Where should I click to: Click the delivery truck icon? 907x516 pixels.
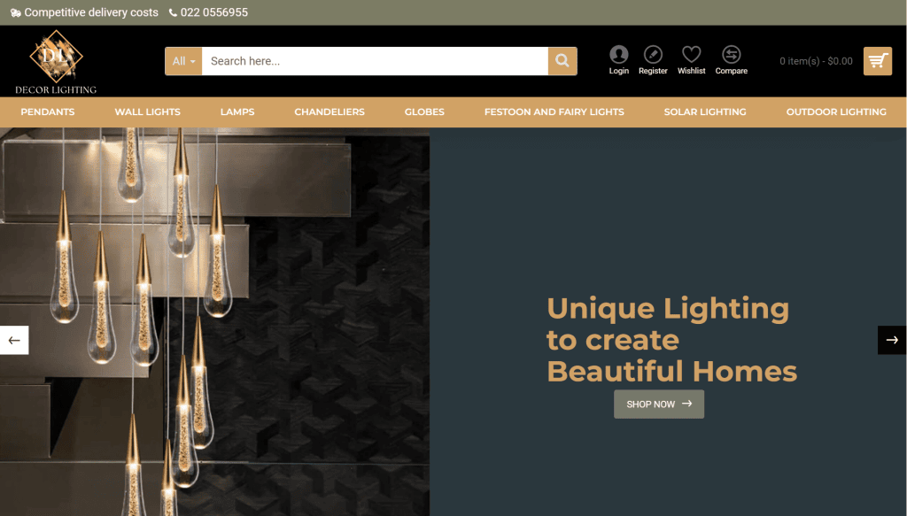(x=16, y=12)
